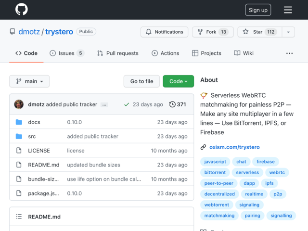308x231 pixels.
Task: Select the matchmaking topic tag
Action: (x=219, y=216)
